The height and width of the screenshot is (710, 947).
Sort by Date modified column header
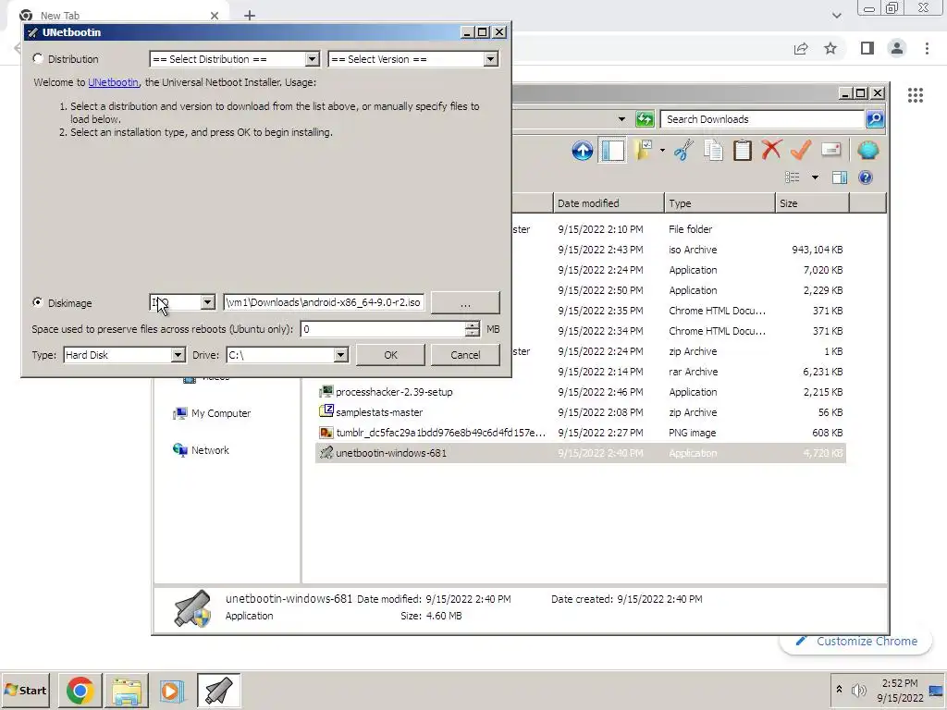(x=609, y=203)
